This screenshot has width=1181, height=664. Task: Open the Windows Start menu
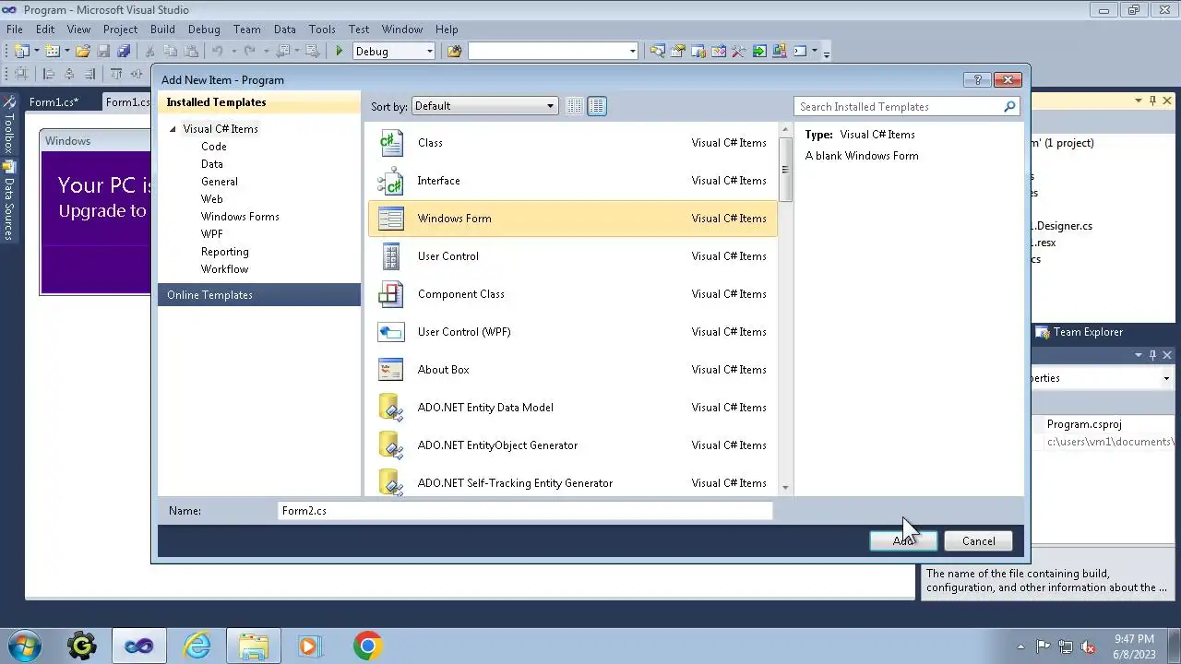(x=26, y=646)
